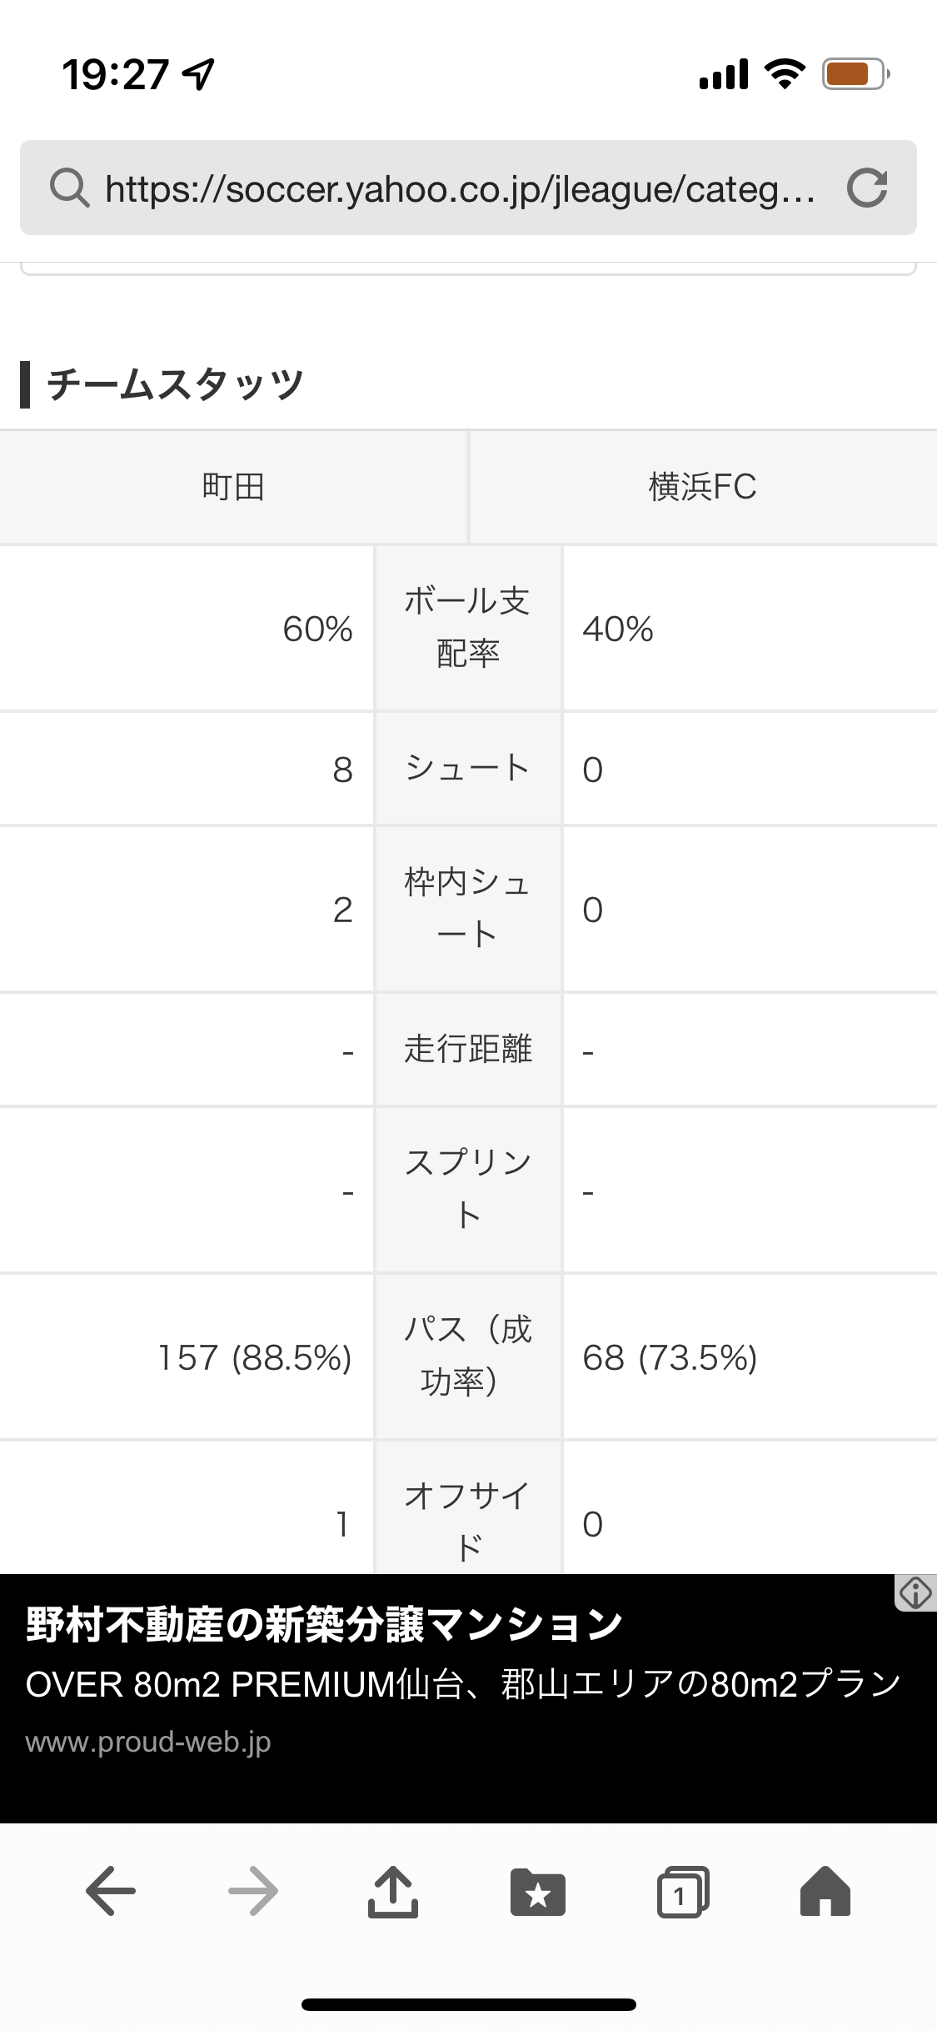Tap the 枠内シュート stat label

coord(467,908)
